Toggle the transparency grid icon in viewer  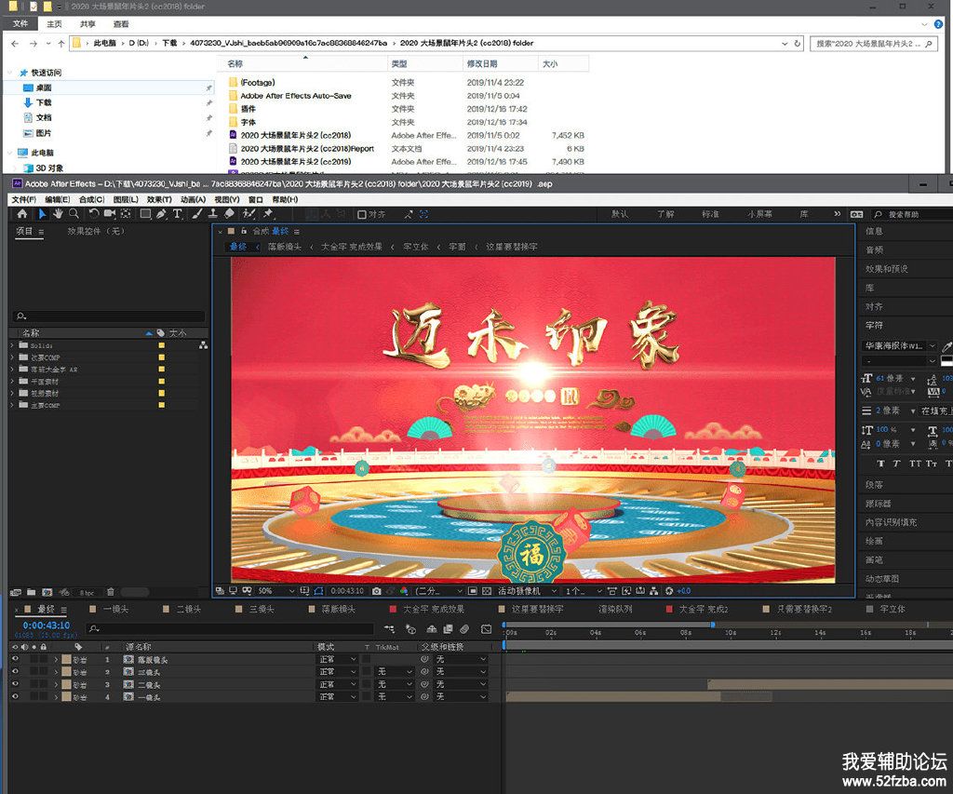486,591
